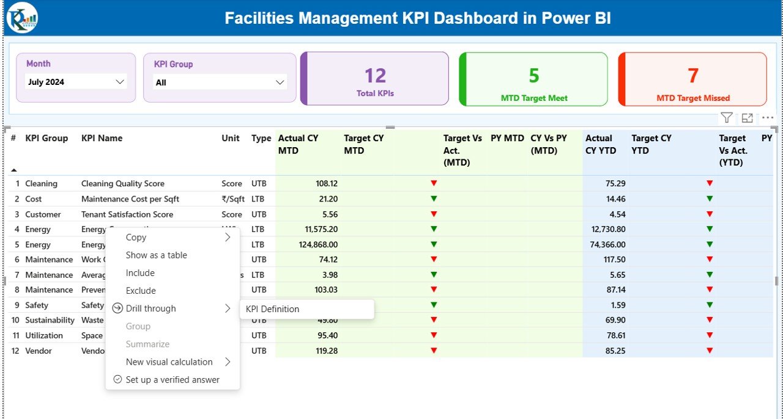The height and width of the screenshot is (419, 783).
Task: Click red MTD indicator for Cleaning Quality Score
Action: point(434,183)
